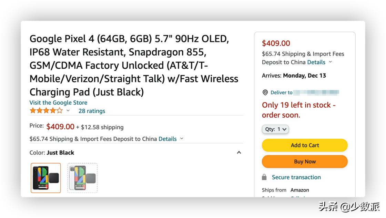Collapse the Color section arrow
Image resolution: width=386 pixels, height=218 pixels.
[x=239, y=152]
